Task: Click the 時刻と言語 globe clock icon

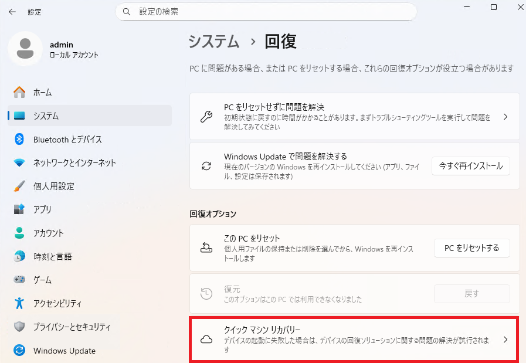Action: [19, 256]
